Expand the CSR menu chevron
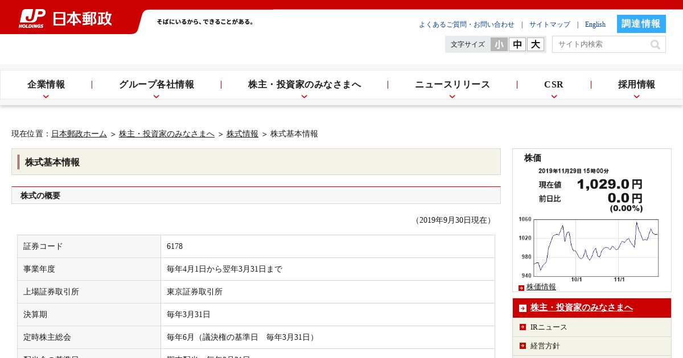Screen dimensions: 683x358 pyautogui.click(x=554, y=97)
